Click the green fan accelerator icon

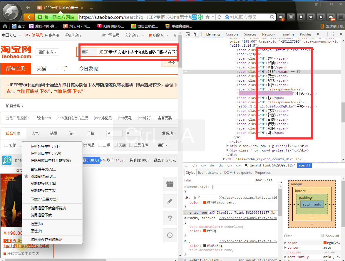click(x=200, y=17)
